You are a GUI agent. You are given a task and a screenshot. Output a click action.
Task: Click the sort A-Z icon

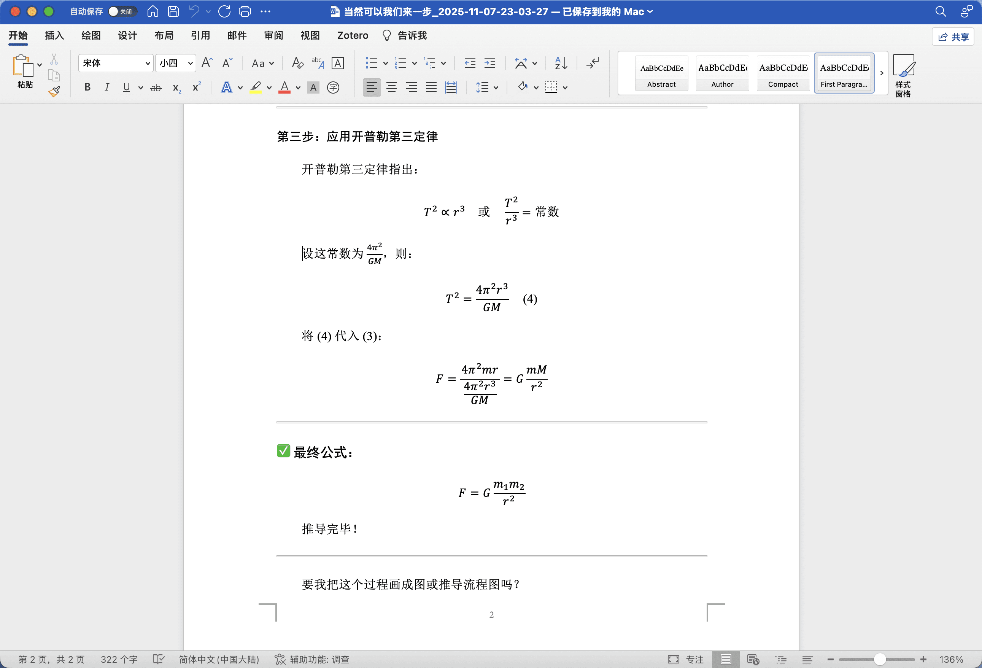click(561, 63)
